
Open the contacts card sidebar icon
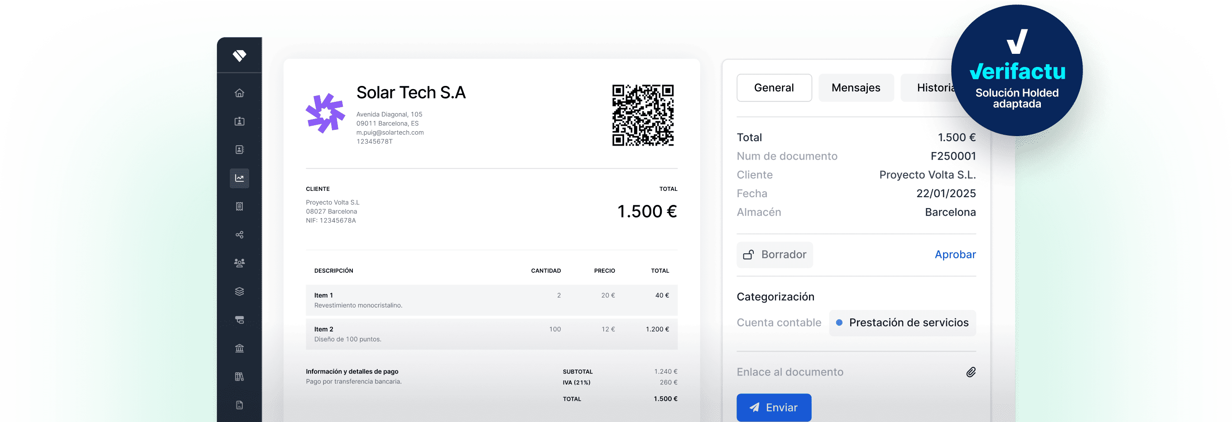click(239, 121)
